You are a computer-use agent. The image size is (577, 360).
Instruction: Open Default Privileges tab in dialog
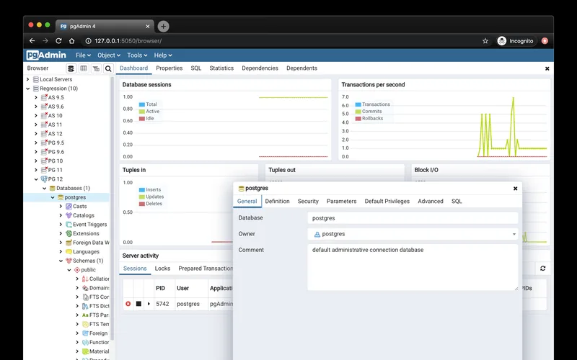tap(387, 202)
